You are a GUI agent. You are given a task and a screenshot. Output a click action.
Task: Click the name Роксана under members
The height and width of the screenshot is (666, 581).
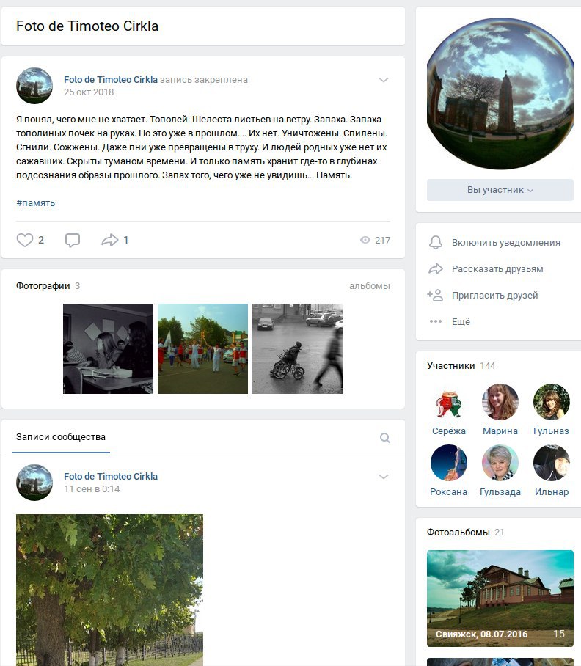(x=448, y=492)
